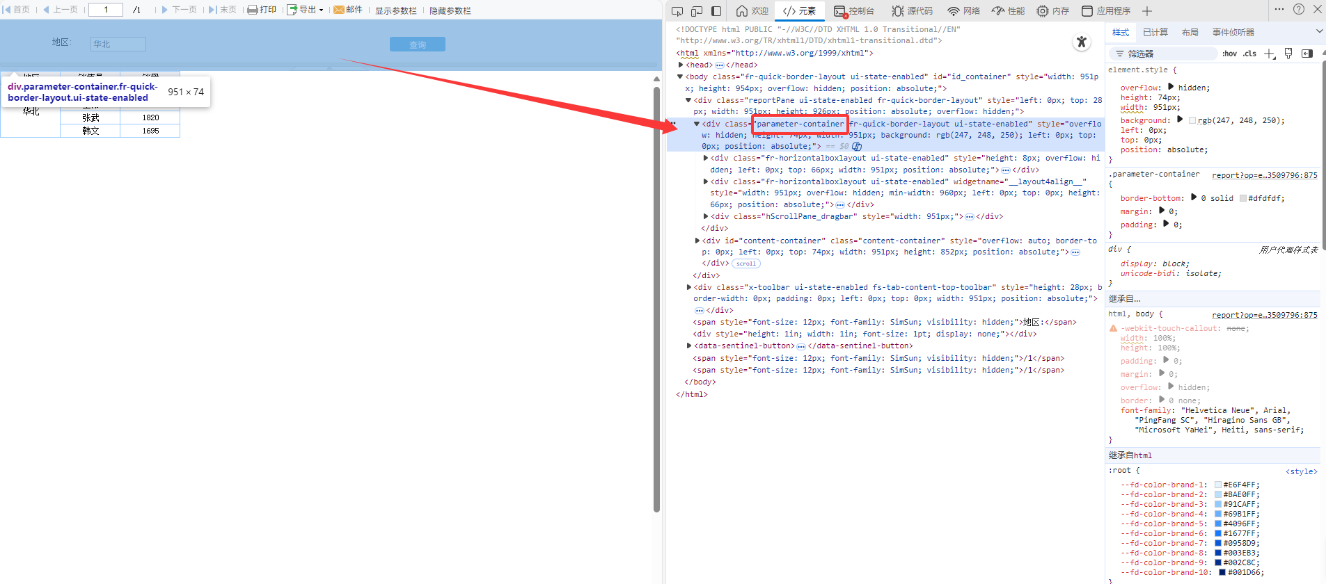Screen dimensions: 1326x584
Task: Open the accessibility floating icon
Action: click(1081, 42)
